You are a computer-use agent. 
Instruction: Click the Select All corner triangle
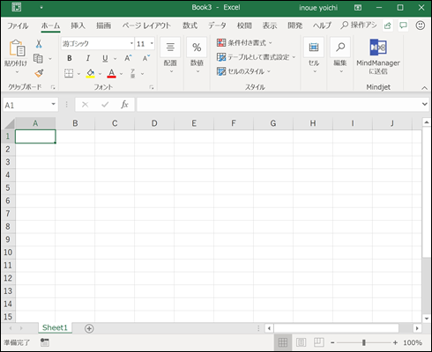[9, 123]
